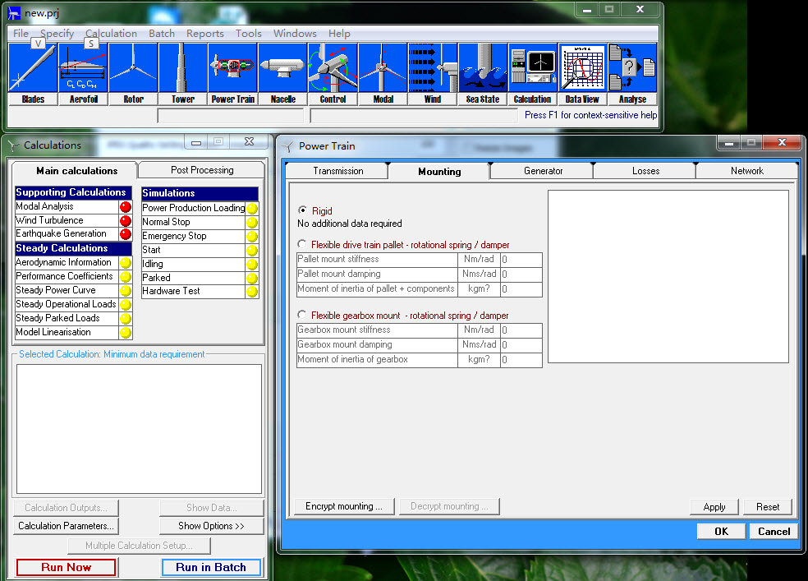The width and height of the screenshot is (808, 581).
Task: Open the Windows menu
Action: coord(295,34)
